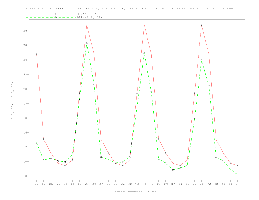Click the red O.O_MEAN peak at hour 21
Screen dimensions: 259x200
point(87,25)
